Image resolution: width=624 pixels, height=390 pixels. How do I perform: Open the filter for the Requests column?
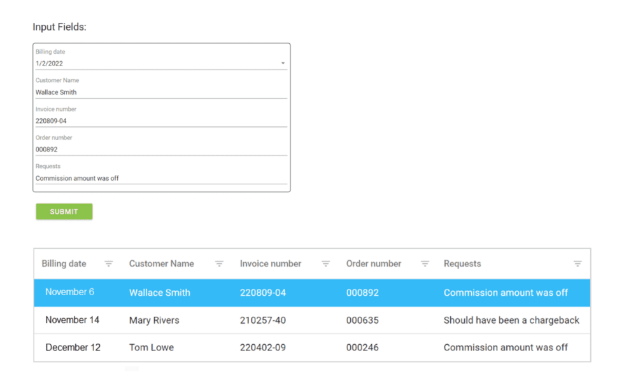click(578, 263)
